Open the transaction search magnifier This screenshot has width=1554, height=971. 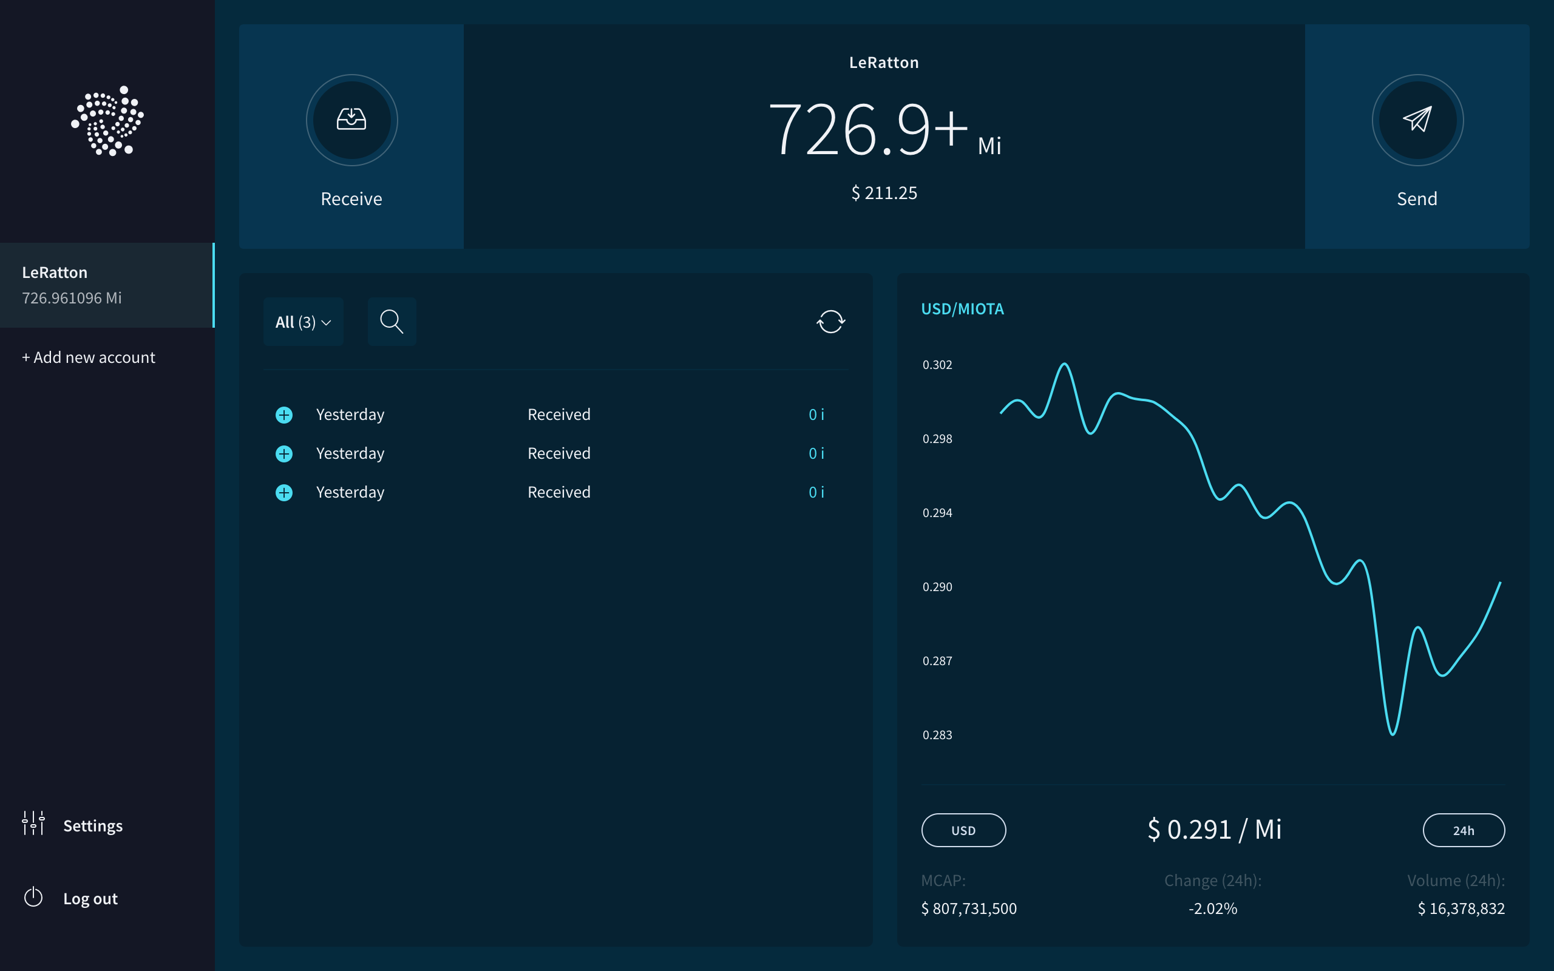pyautogui.click(x=392, y=321)
